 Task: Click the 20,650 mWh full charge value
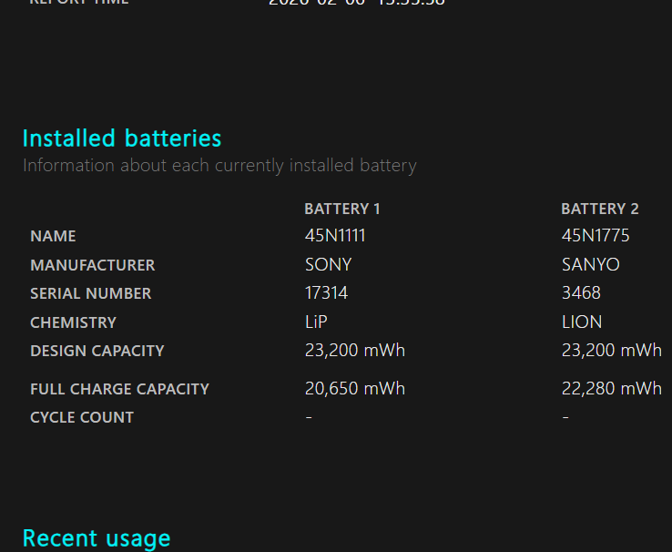(x=355, y=389)
